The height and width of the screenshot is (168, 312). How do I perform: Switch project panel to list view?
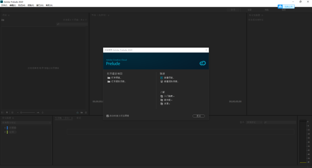coord(3,113)
